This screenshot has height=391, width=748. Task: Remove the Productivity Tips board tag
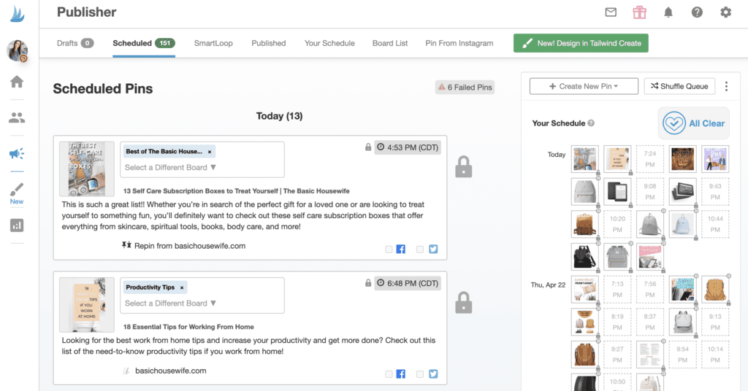(x=182, y=287)
